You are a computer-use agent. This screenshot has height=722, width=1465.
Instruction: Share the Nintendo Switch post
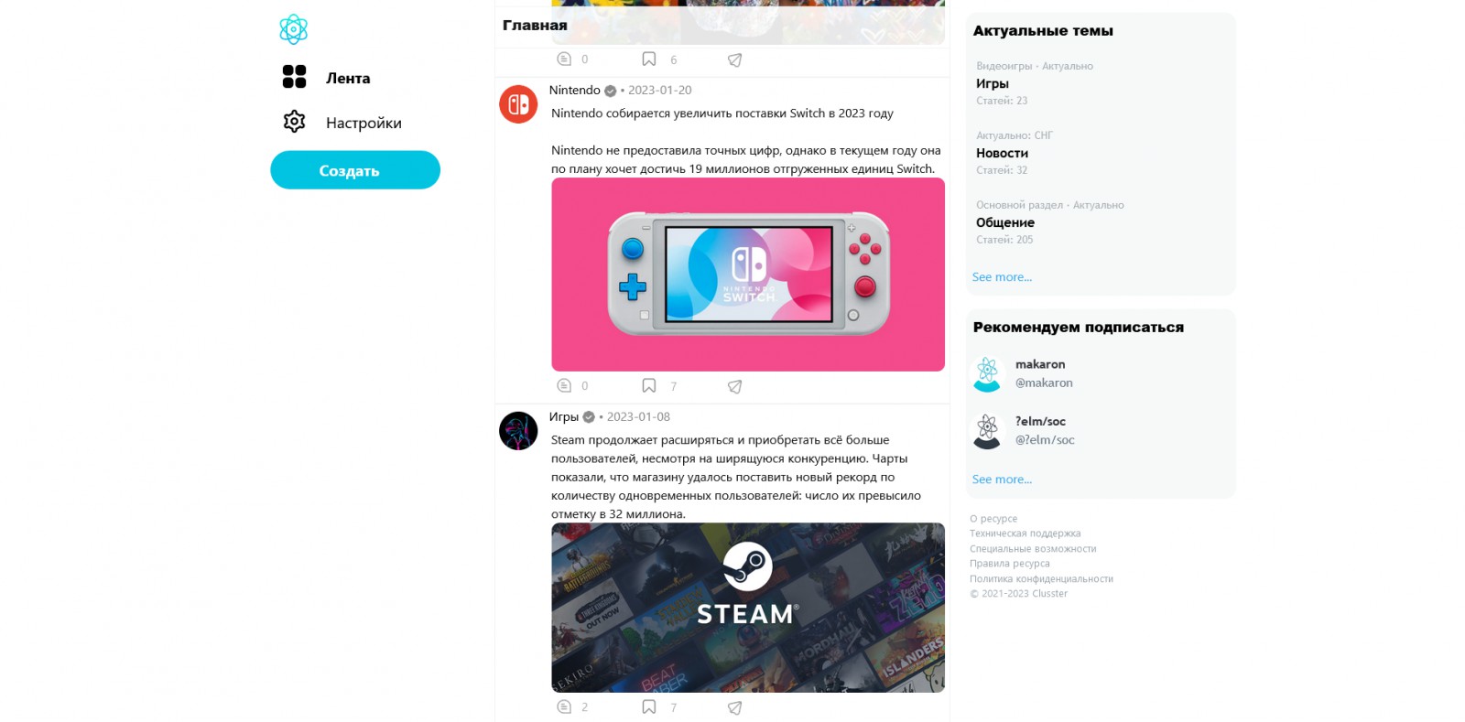click(734, 386)
